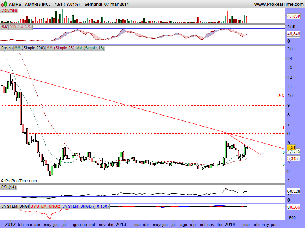305x228 pixels.
Task: Open the %D (14 3 5) indicator label
Action: coord(21,27)
